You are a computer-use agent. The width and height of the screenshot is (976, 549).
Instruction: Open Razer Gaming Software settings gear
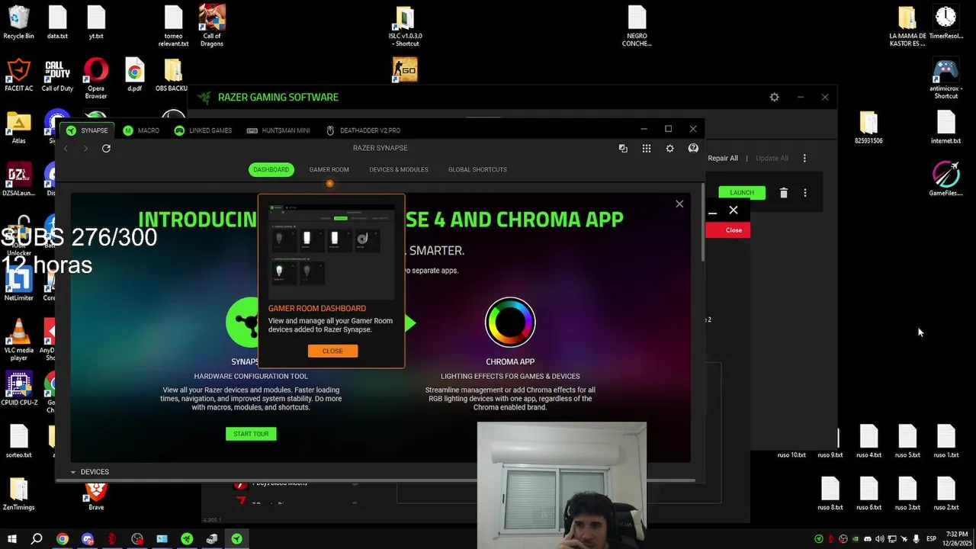click(x=775, y=97)
